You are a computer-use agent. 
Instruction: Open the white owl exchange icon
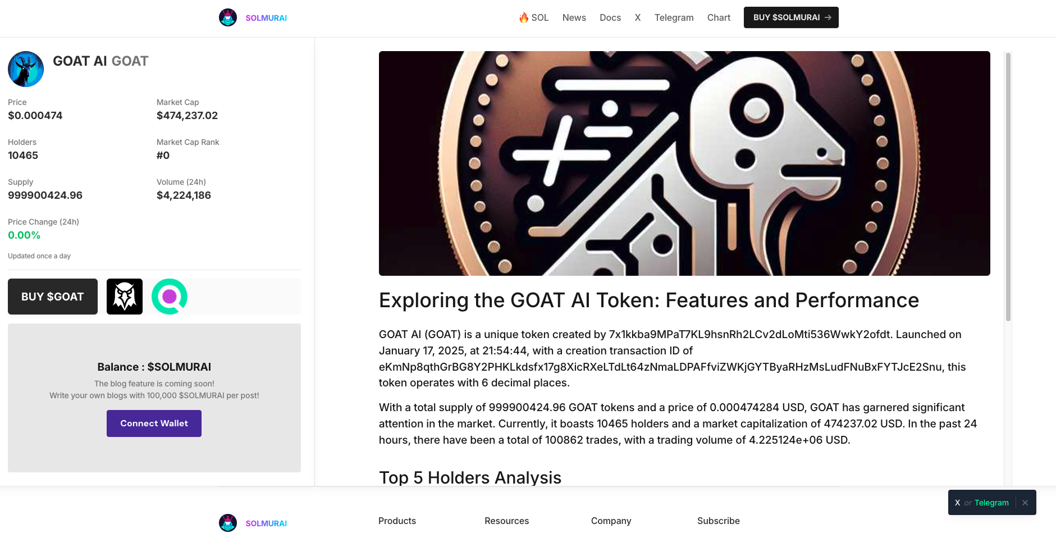pos(125,297)
